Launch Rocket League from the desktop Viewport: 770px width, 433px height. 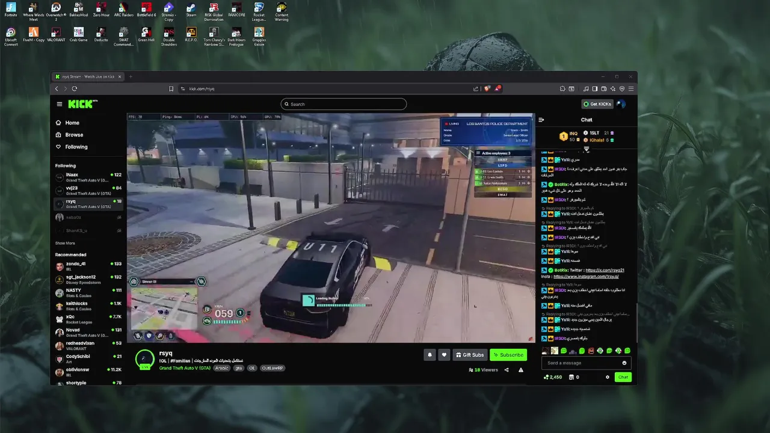(x=259, y=11)
